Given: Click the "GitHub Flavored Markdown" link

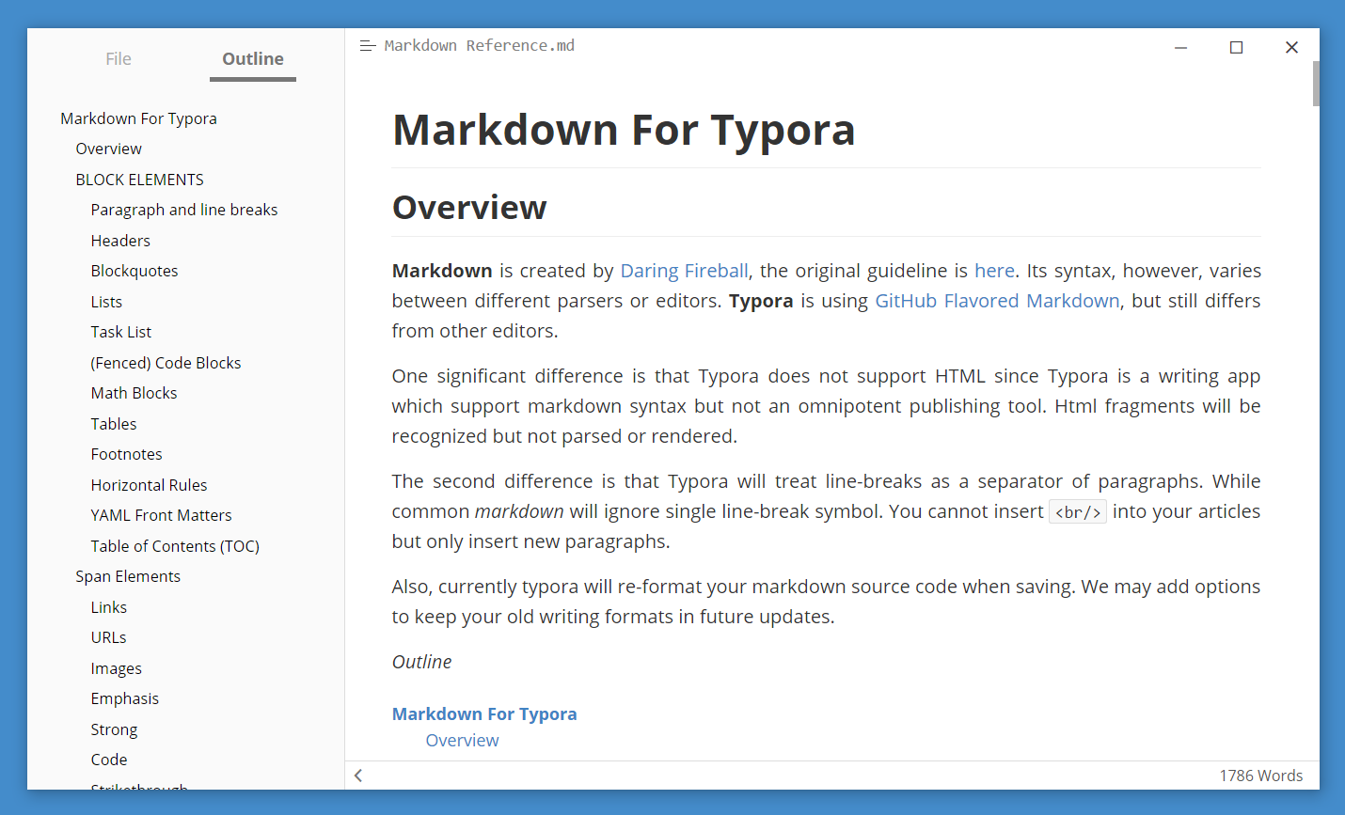Looking at the screenshot, I should click(x=997, y=300).
